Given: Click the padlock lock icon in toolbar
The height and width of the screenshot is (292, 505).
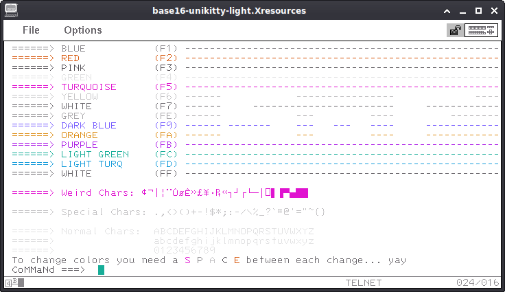Looking at the screenshot, I should coord(455,30).
